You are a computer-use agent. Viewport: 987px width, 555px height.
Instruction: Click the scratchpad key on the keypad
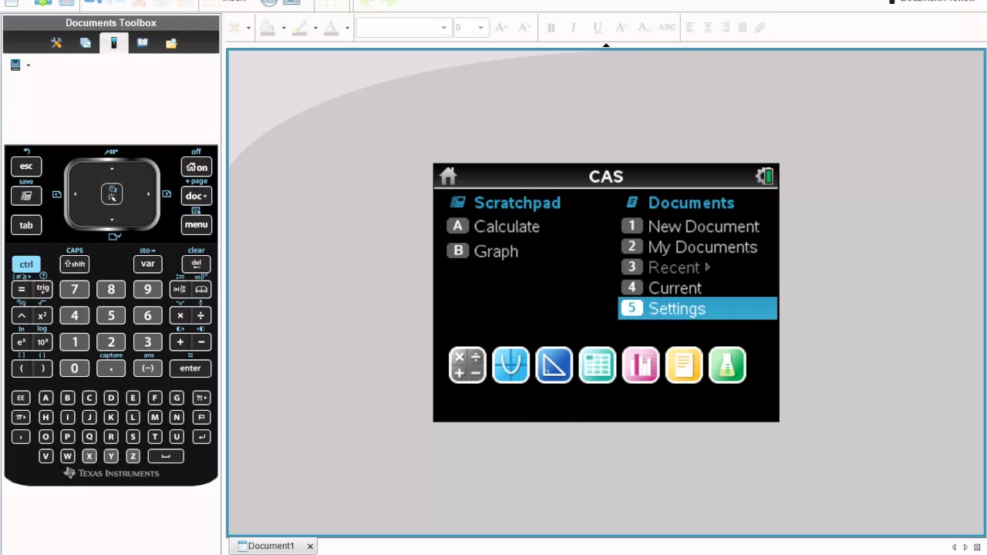tap(26, 196)
